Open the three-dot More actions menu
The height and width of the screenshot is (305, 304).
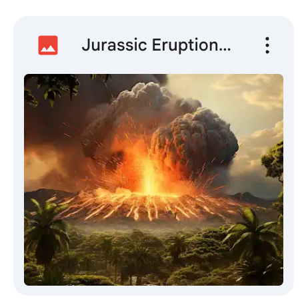[267, 45]
